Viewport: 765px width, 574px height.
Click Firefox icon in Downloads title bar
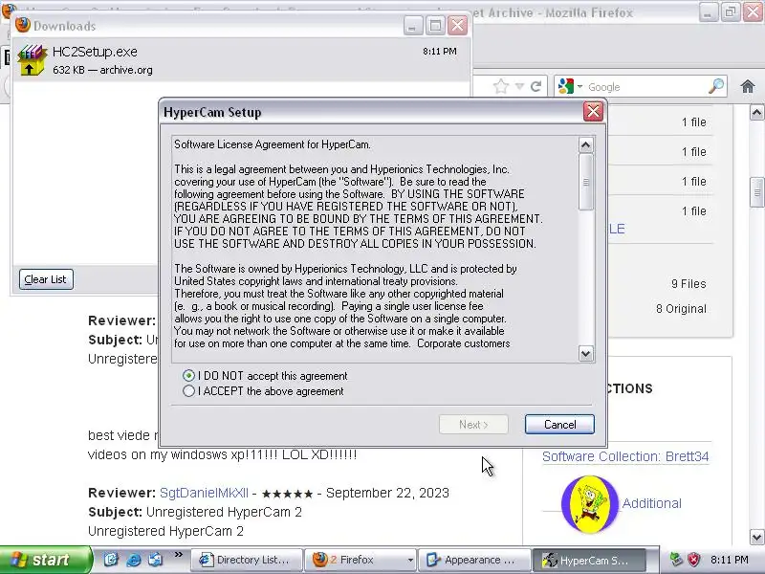pyautogui.click(x=22, y=25)
